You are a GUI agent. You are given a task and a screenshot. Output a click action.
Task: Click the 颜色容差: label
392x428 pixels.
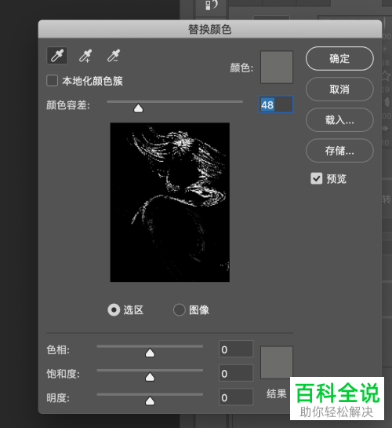point(68,104)
